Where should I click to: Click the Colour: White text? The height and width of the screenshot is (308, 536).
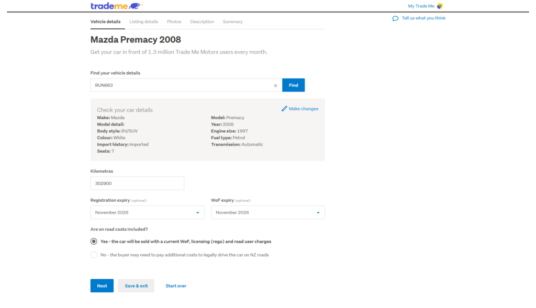111,138
